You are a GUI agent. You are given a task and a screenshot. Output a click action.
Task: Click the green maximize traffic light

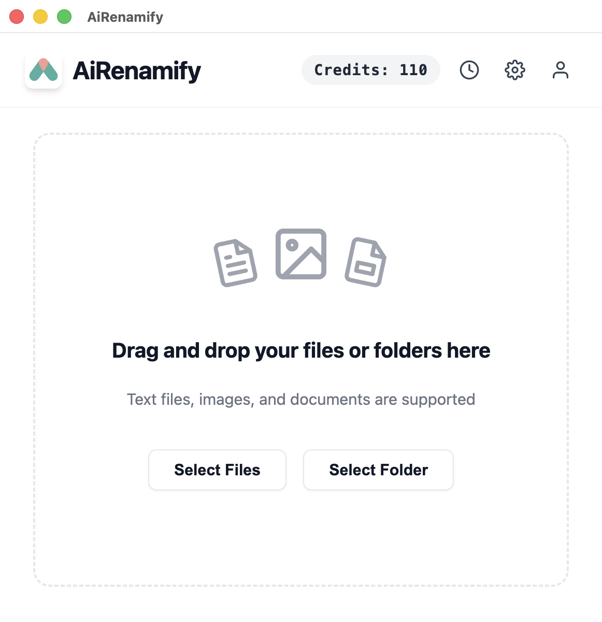click(63, 16)
